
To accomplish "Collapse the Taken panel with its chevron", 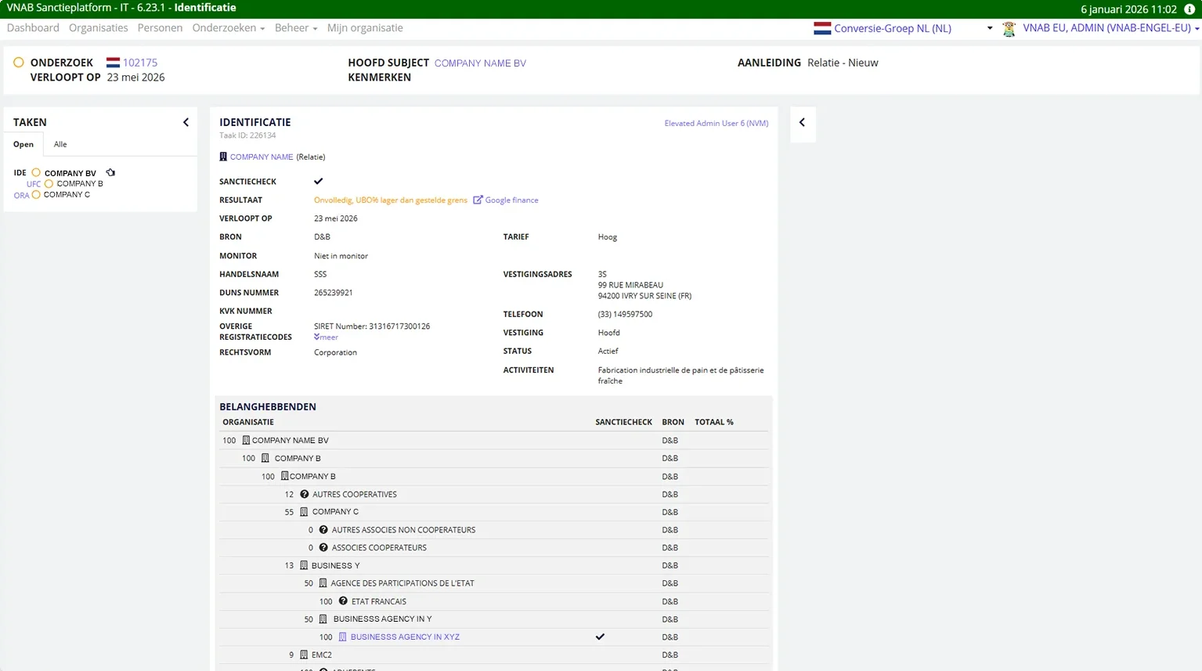I will [186, 122].
